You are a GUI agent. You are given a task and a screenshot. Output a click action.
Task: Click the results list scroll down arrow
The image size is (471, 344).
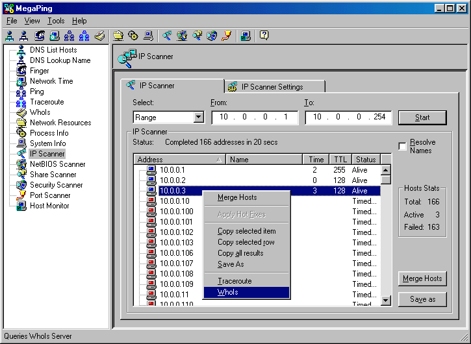pos(386,300)
